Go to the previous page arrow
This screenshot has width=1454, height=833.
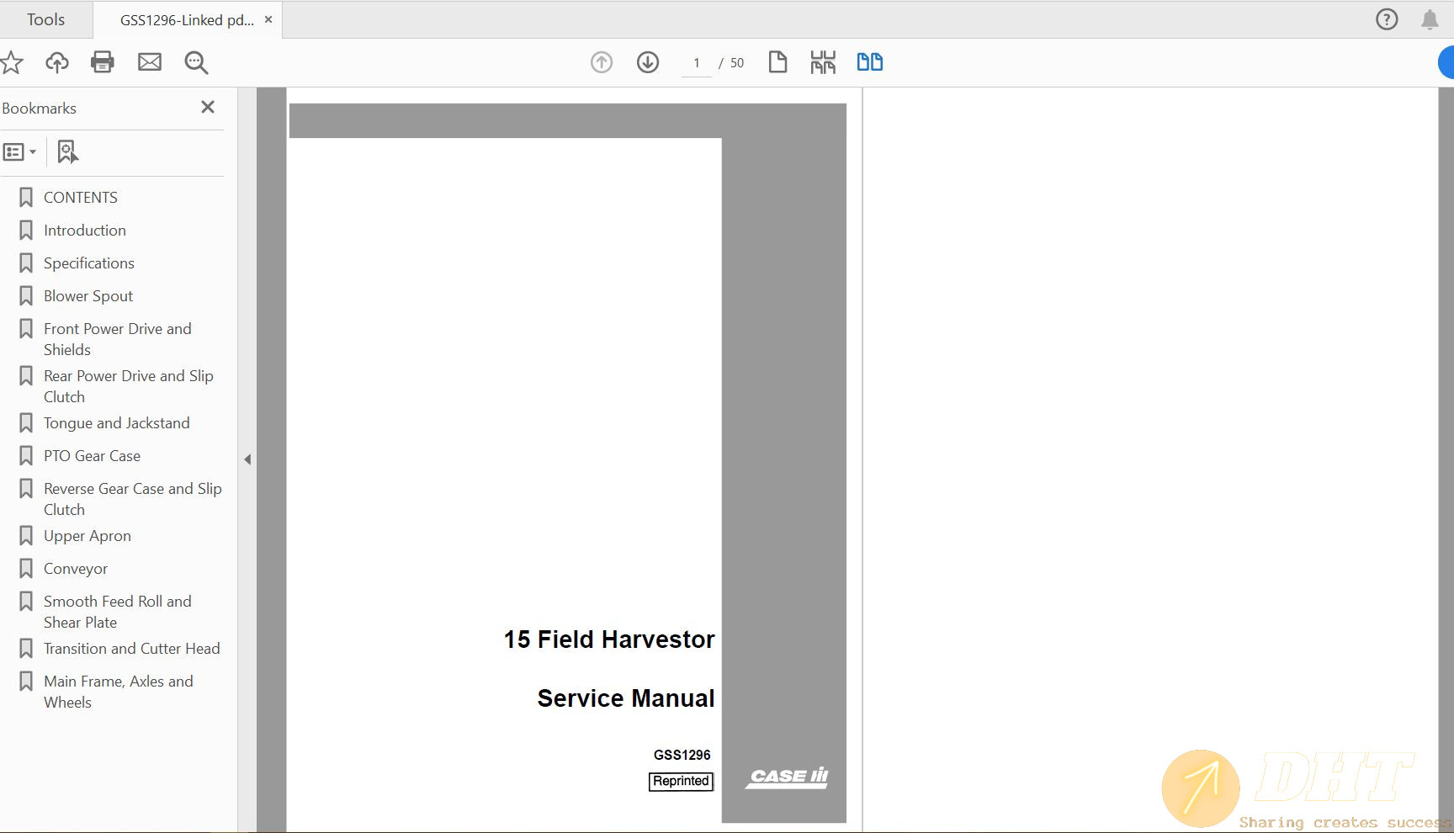[x=602, y=62]
